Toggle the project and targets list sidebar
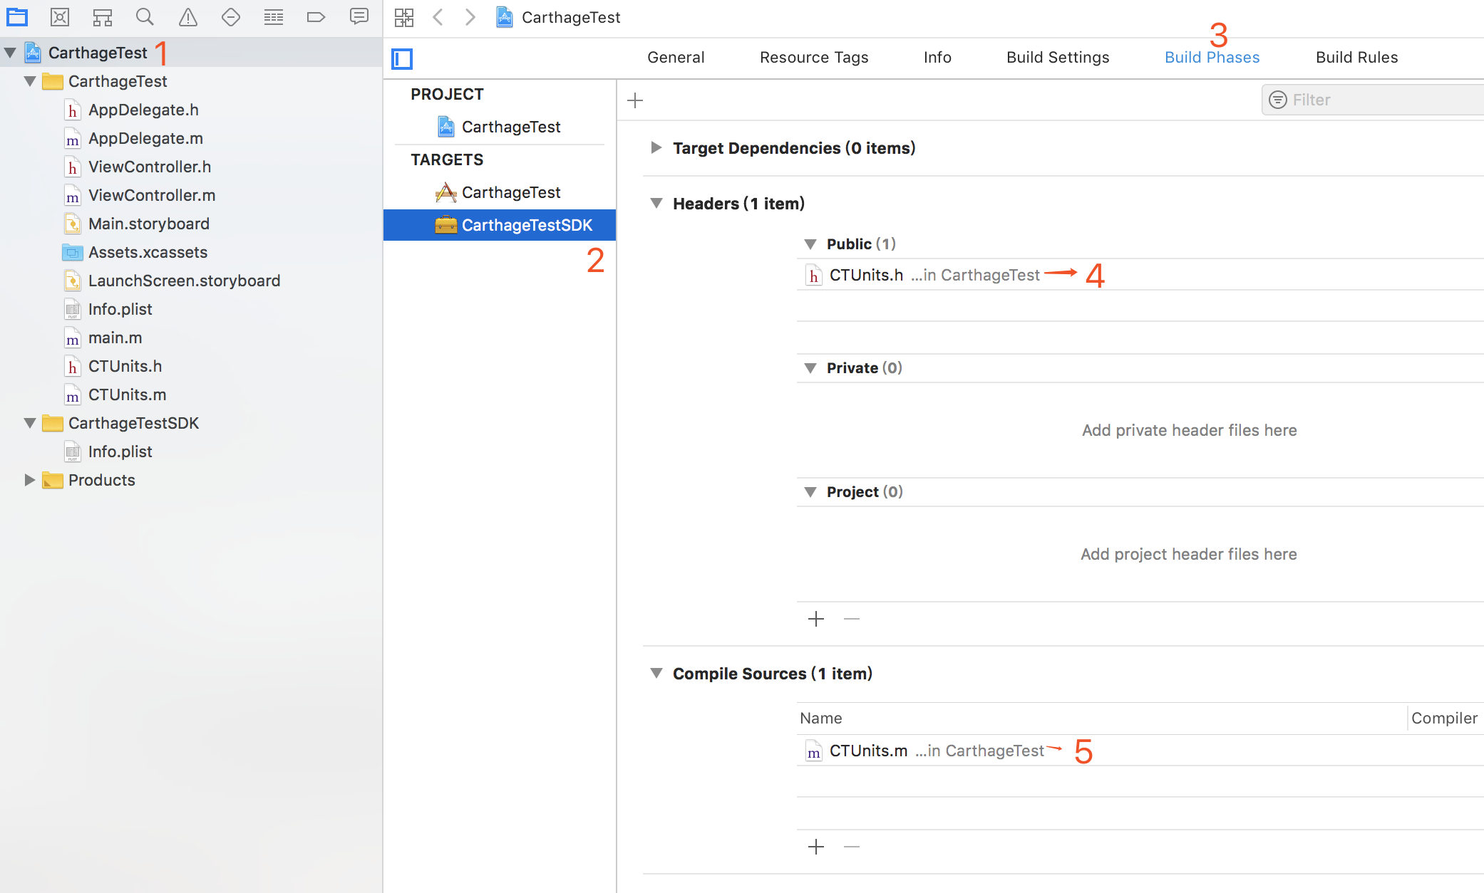The height and width of the screenshot is (893, 1484). [x=402, y=58]
